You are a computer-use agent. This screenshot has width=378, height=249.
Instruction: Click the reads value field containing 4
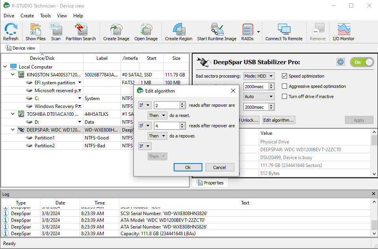(x=167, y=126)
